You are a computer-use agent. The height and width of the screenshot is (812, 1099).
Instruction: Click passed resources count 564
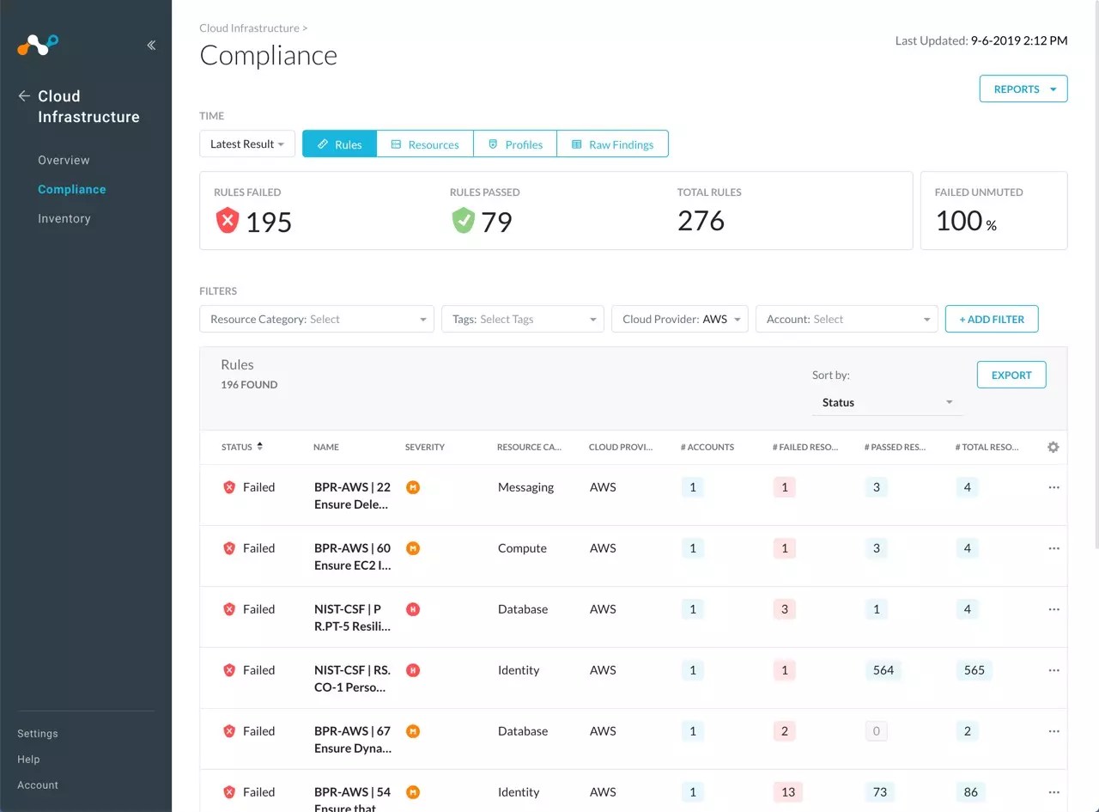(x=883, y=670)
